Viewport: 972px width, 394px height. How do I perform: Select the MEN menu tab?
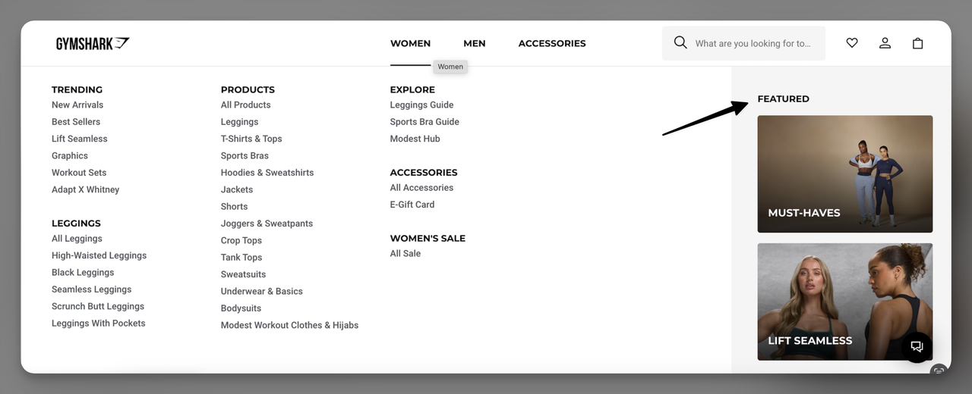(x=475, y=43)
